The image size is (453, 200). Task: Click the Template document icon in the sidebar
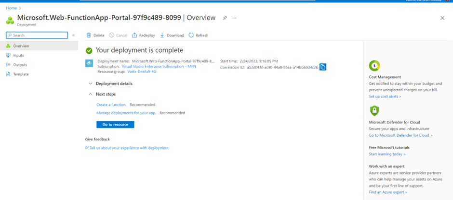click(8, 74)
